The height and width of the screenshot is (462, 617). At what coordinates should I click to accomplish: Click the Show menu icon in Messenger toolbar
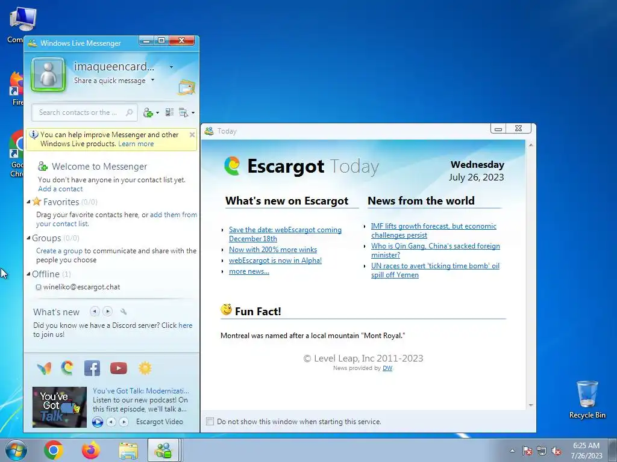[x=183, y=112]
